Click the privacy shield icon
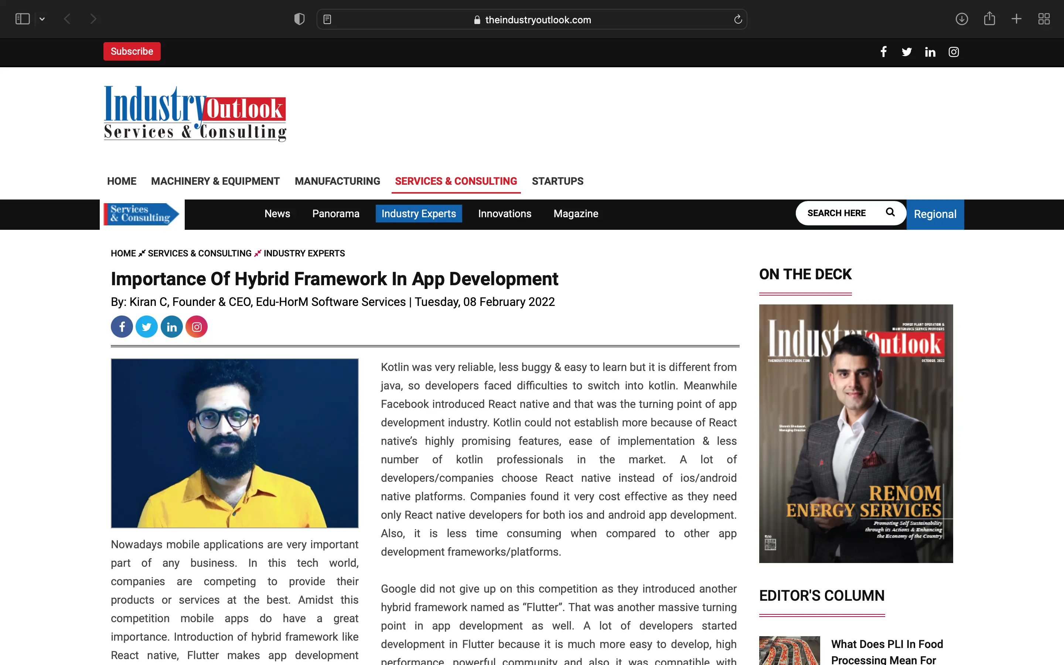1064x665 pixels. pos(299,19)
